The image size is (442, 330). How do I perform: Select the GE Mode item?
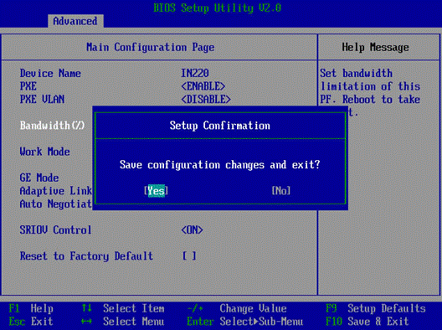pyautogui.click(x=39, y=178)
